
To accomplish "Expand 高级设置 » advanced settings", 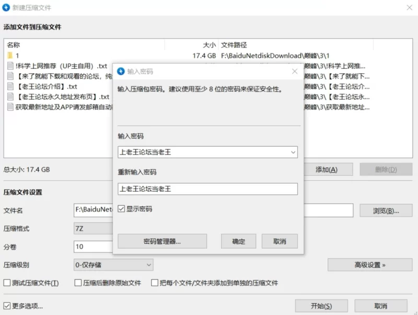I will [x=370, y=265].
